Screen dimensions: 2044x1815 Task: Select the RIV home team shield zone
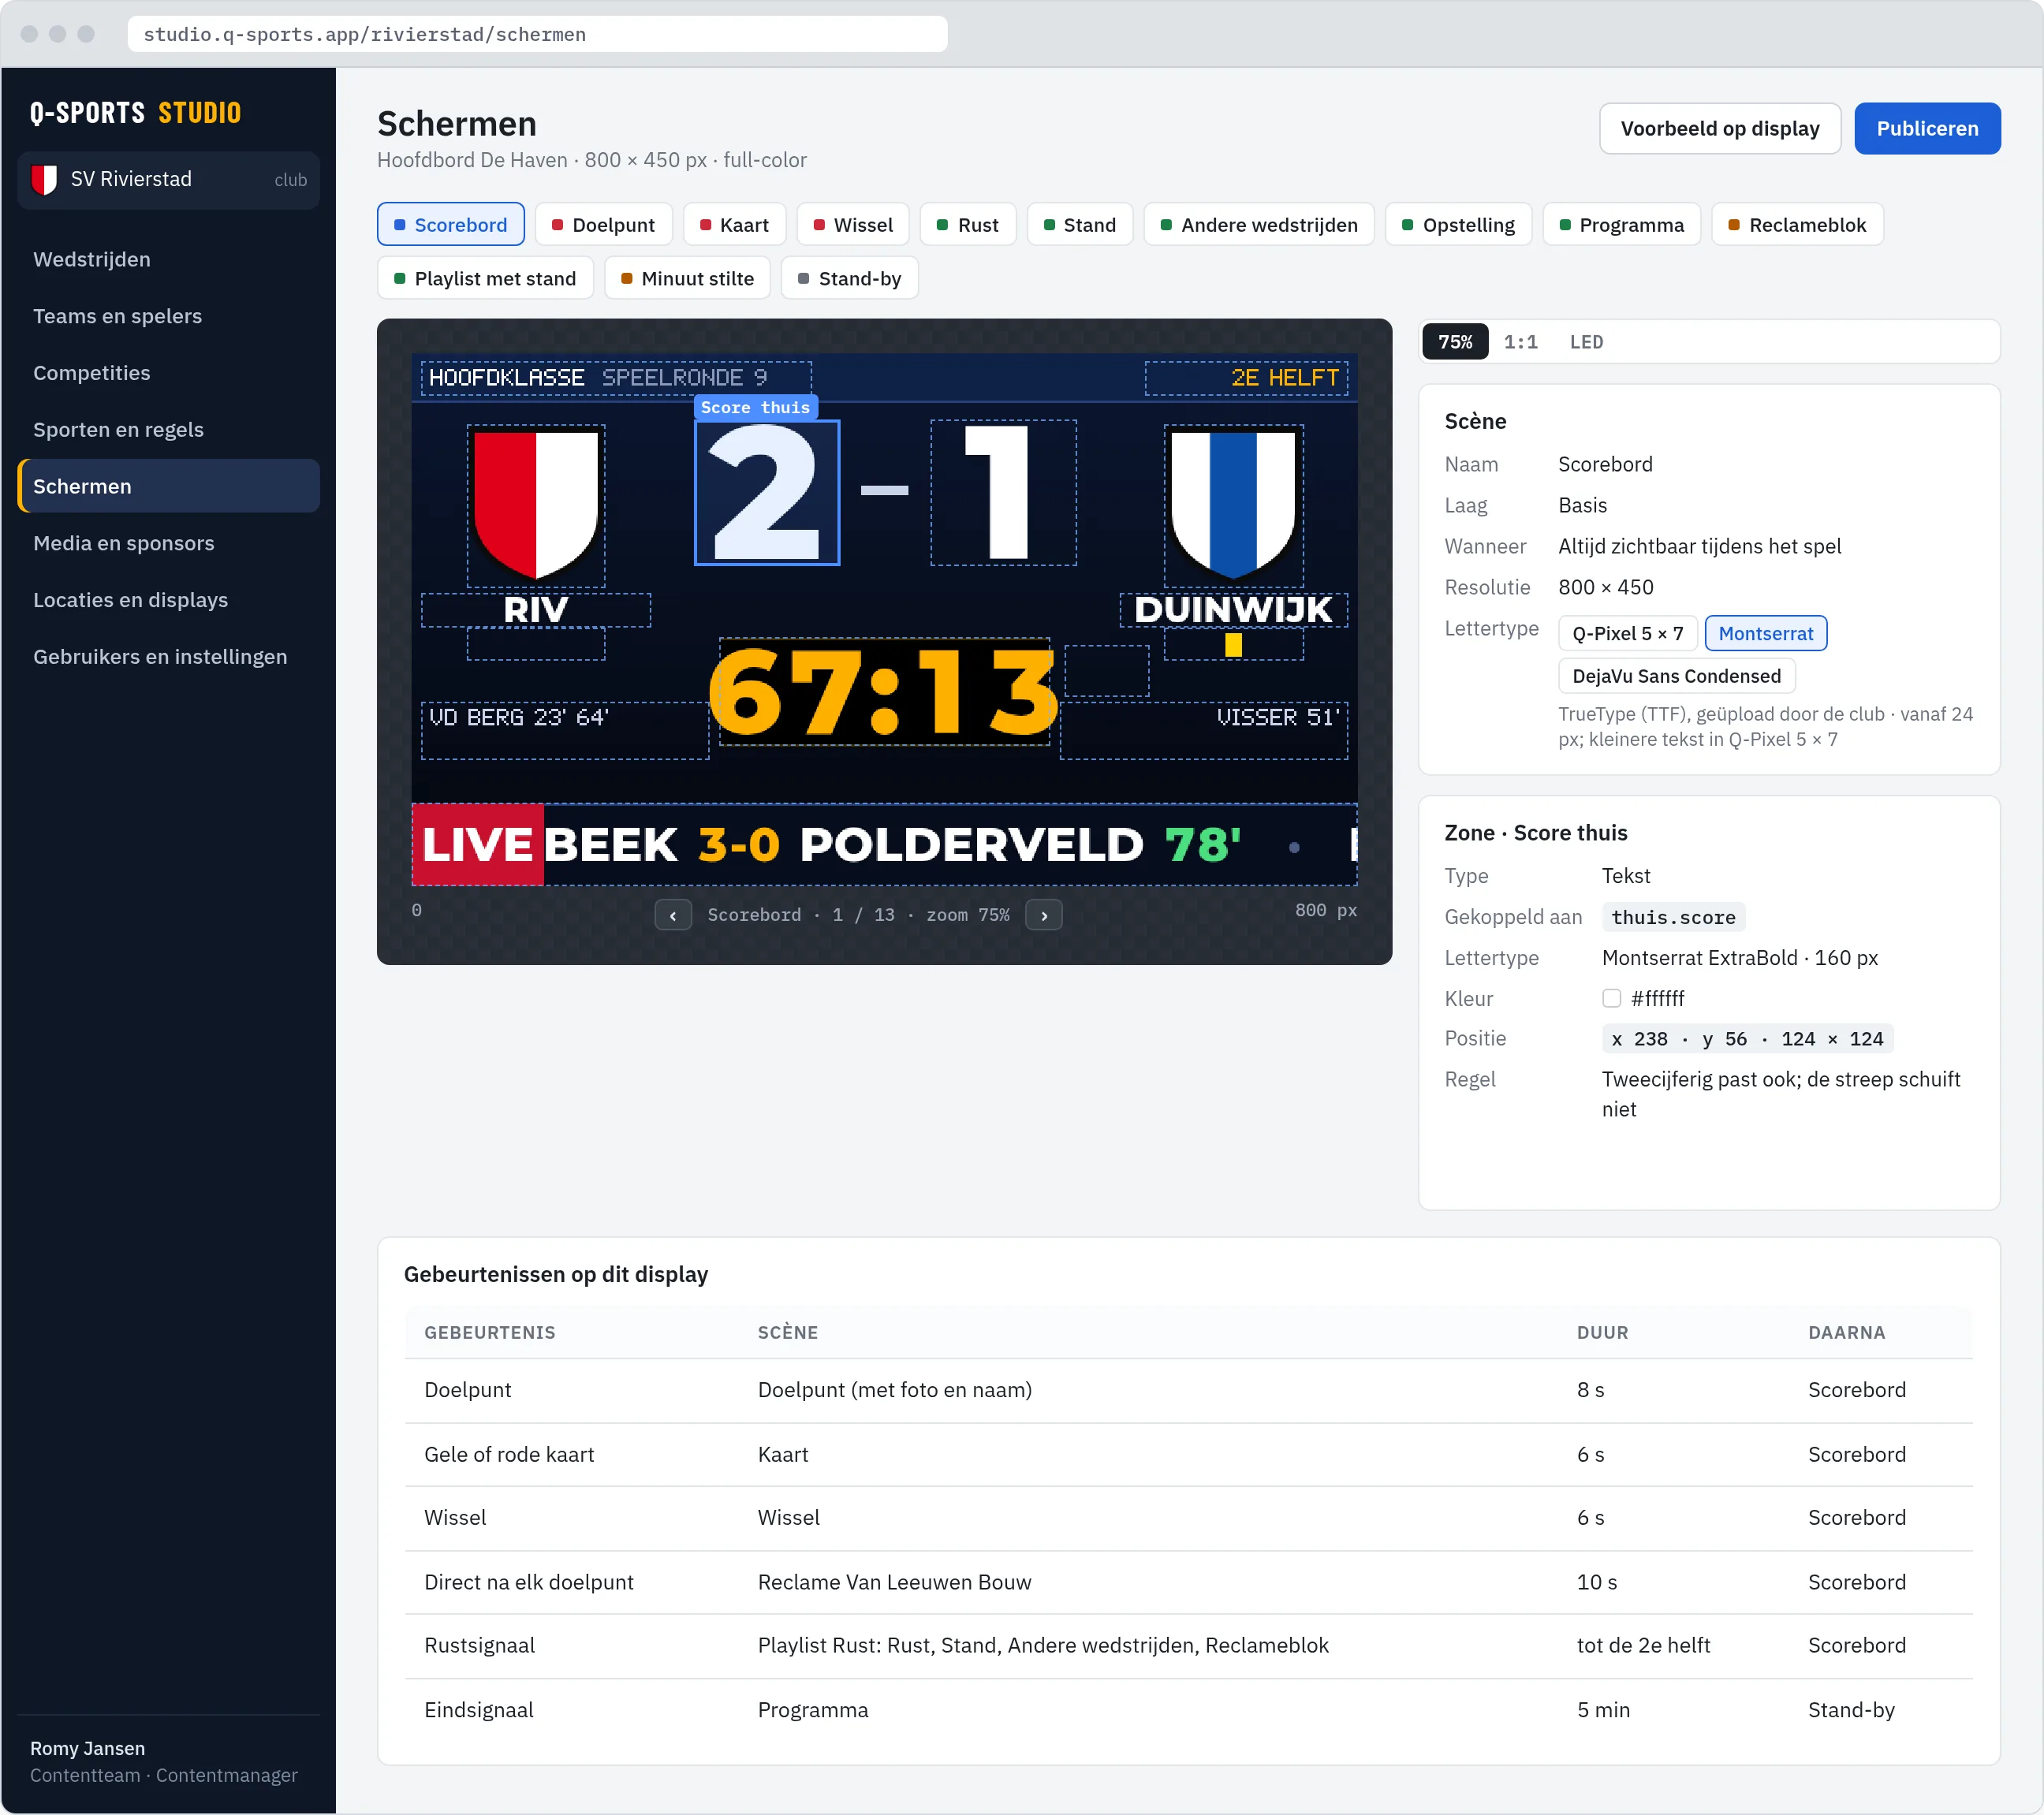(536, 505)
